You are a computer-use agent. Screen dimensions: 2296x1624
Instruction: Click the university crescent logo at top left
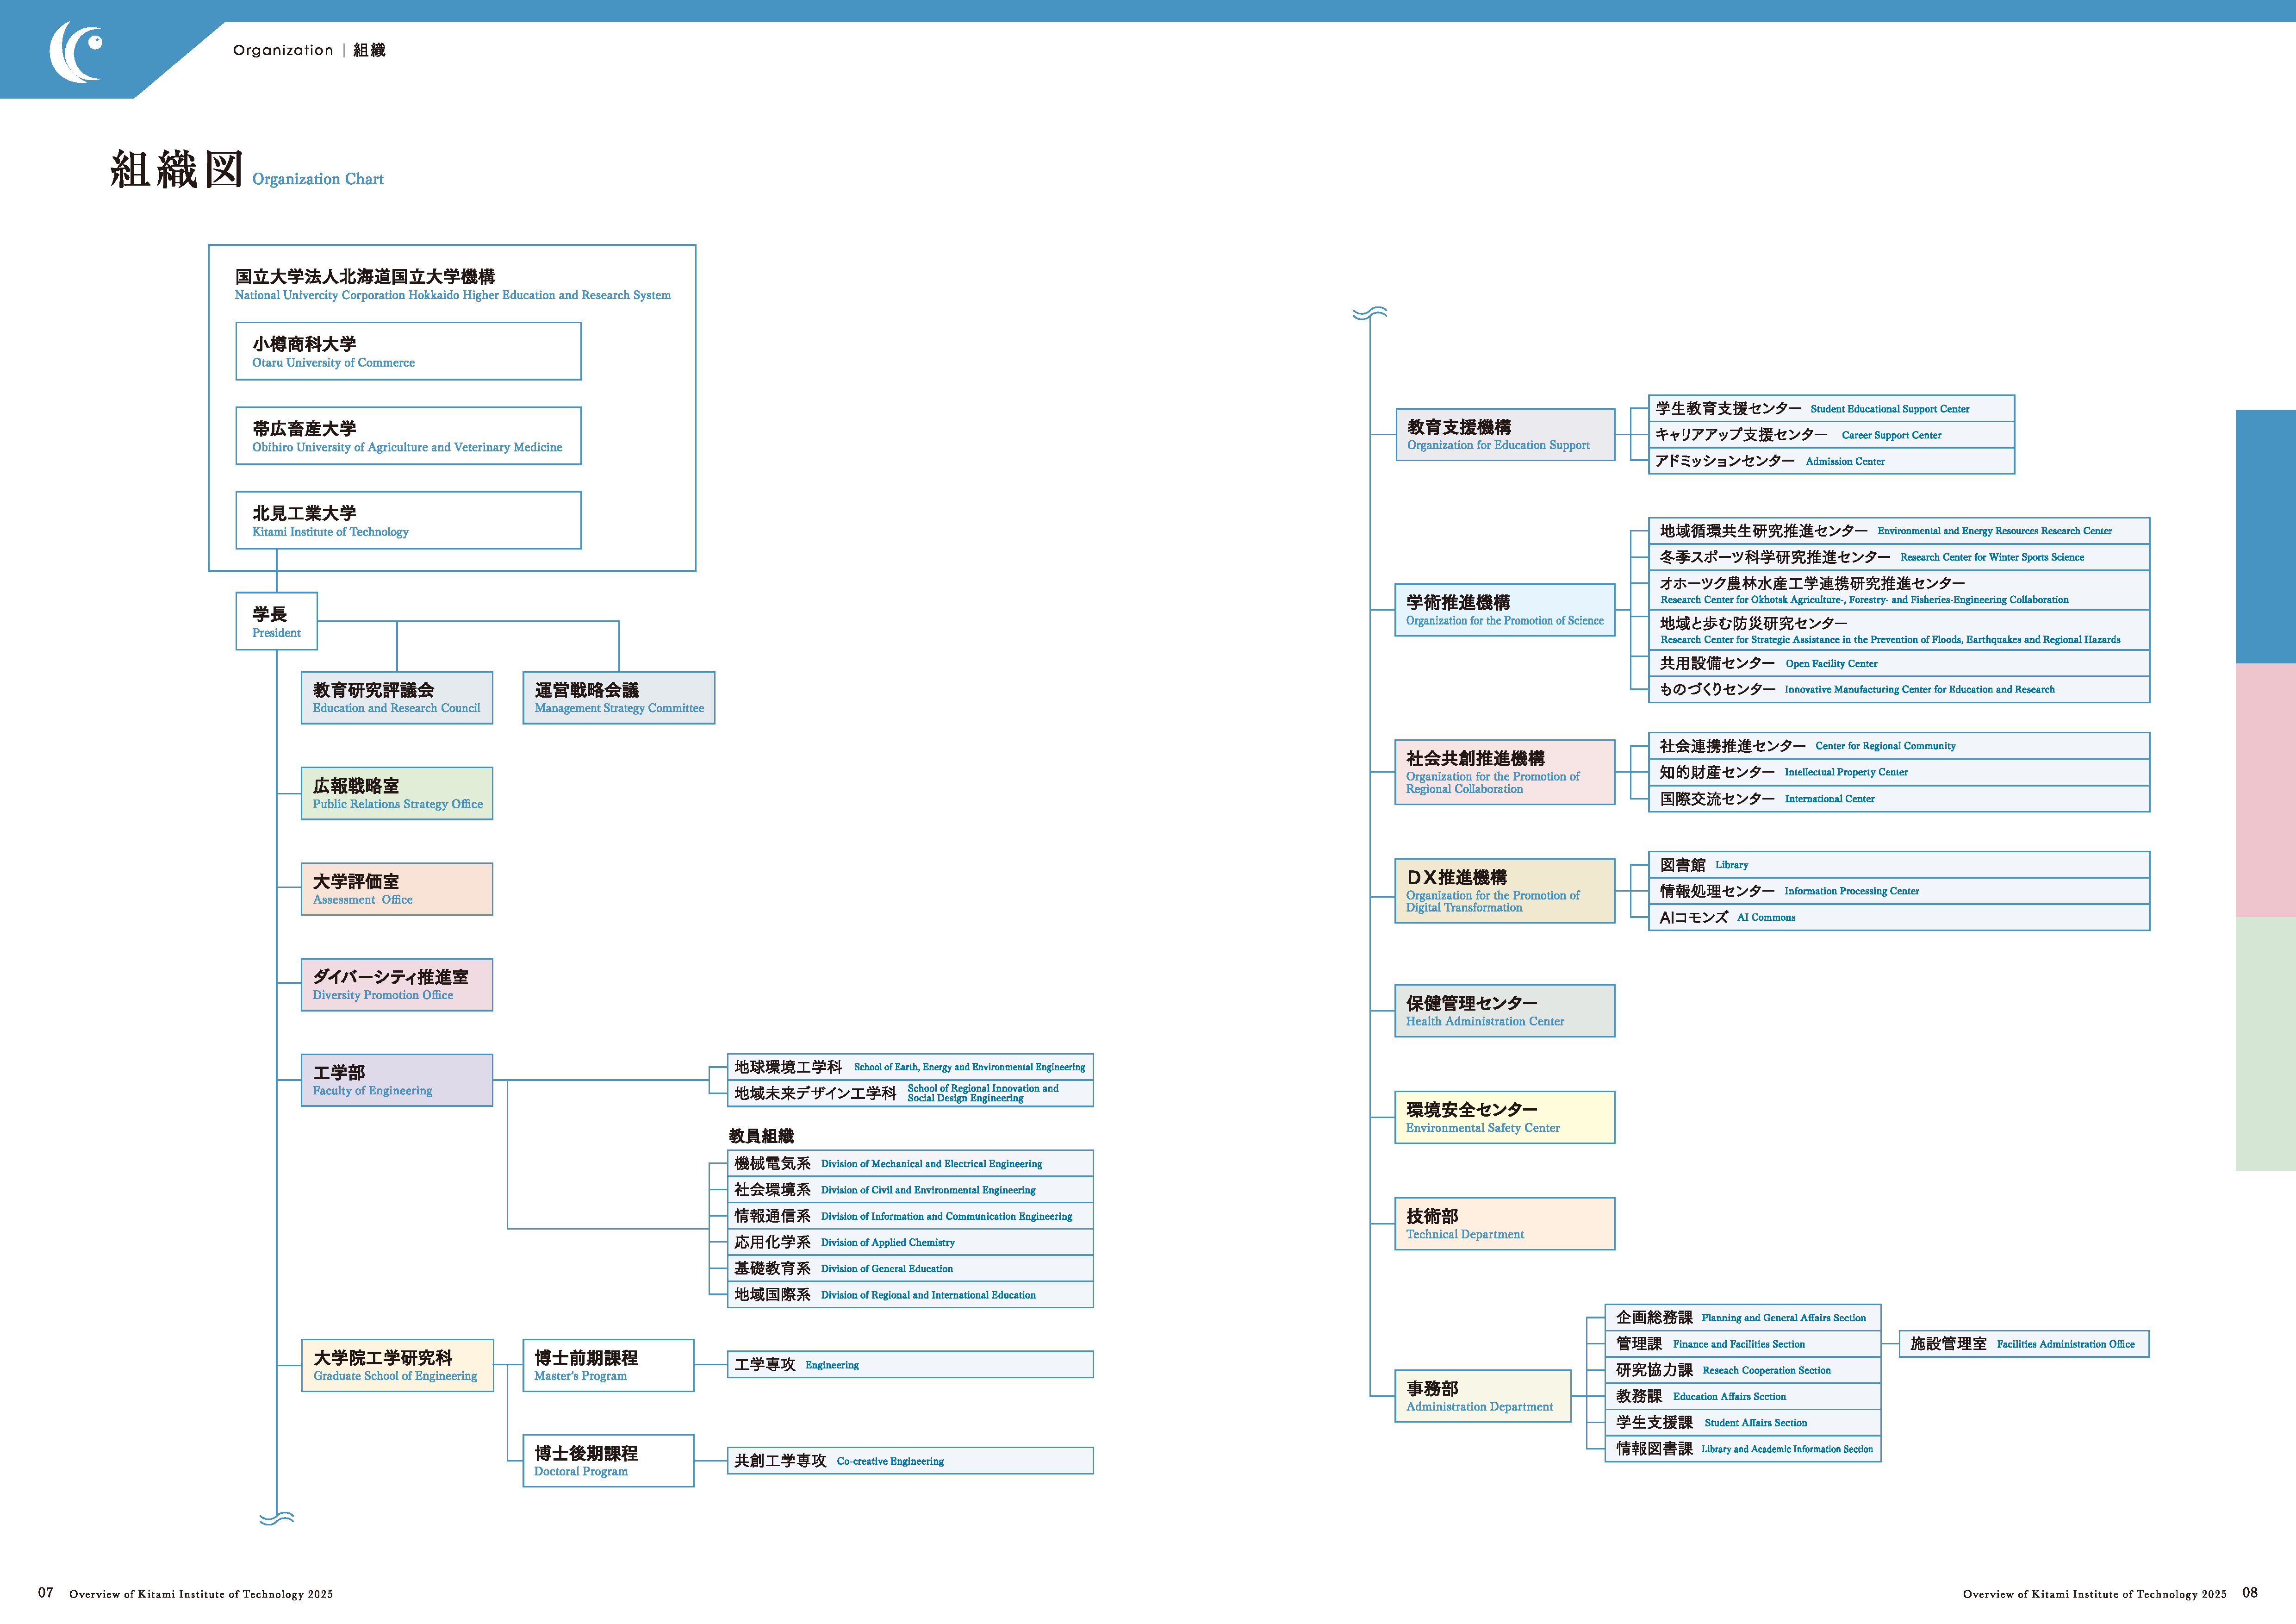[76, 52]
